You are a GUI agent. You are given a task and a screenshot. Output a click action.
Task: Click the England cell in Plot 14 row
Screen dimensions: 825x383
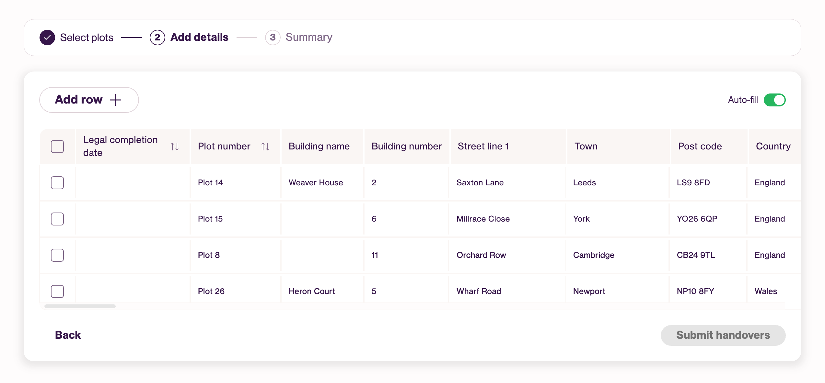pyautogui.click(x=774, y=183)
